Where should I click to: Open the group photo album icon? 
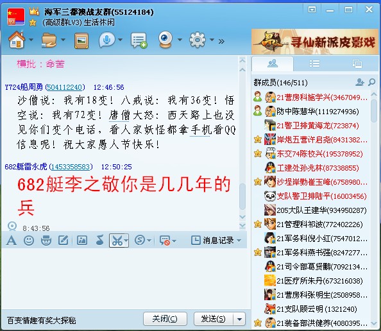tap(81, 40)
